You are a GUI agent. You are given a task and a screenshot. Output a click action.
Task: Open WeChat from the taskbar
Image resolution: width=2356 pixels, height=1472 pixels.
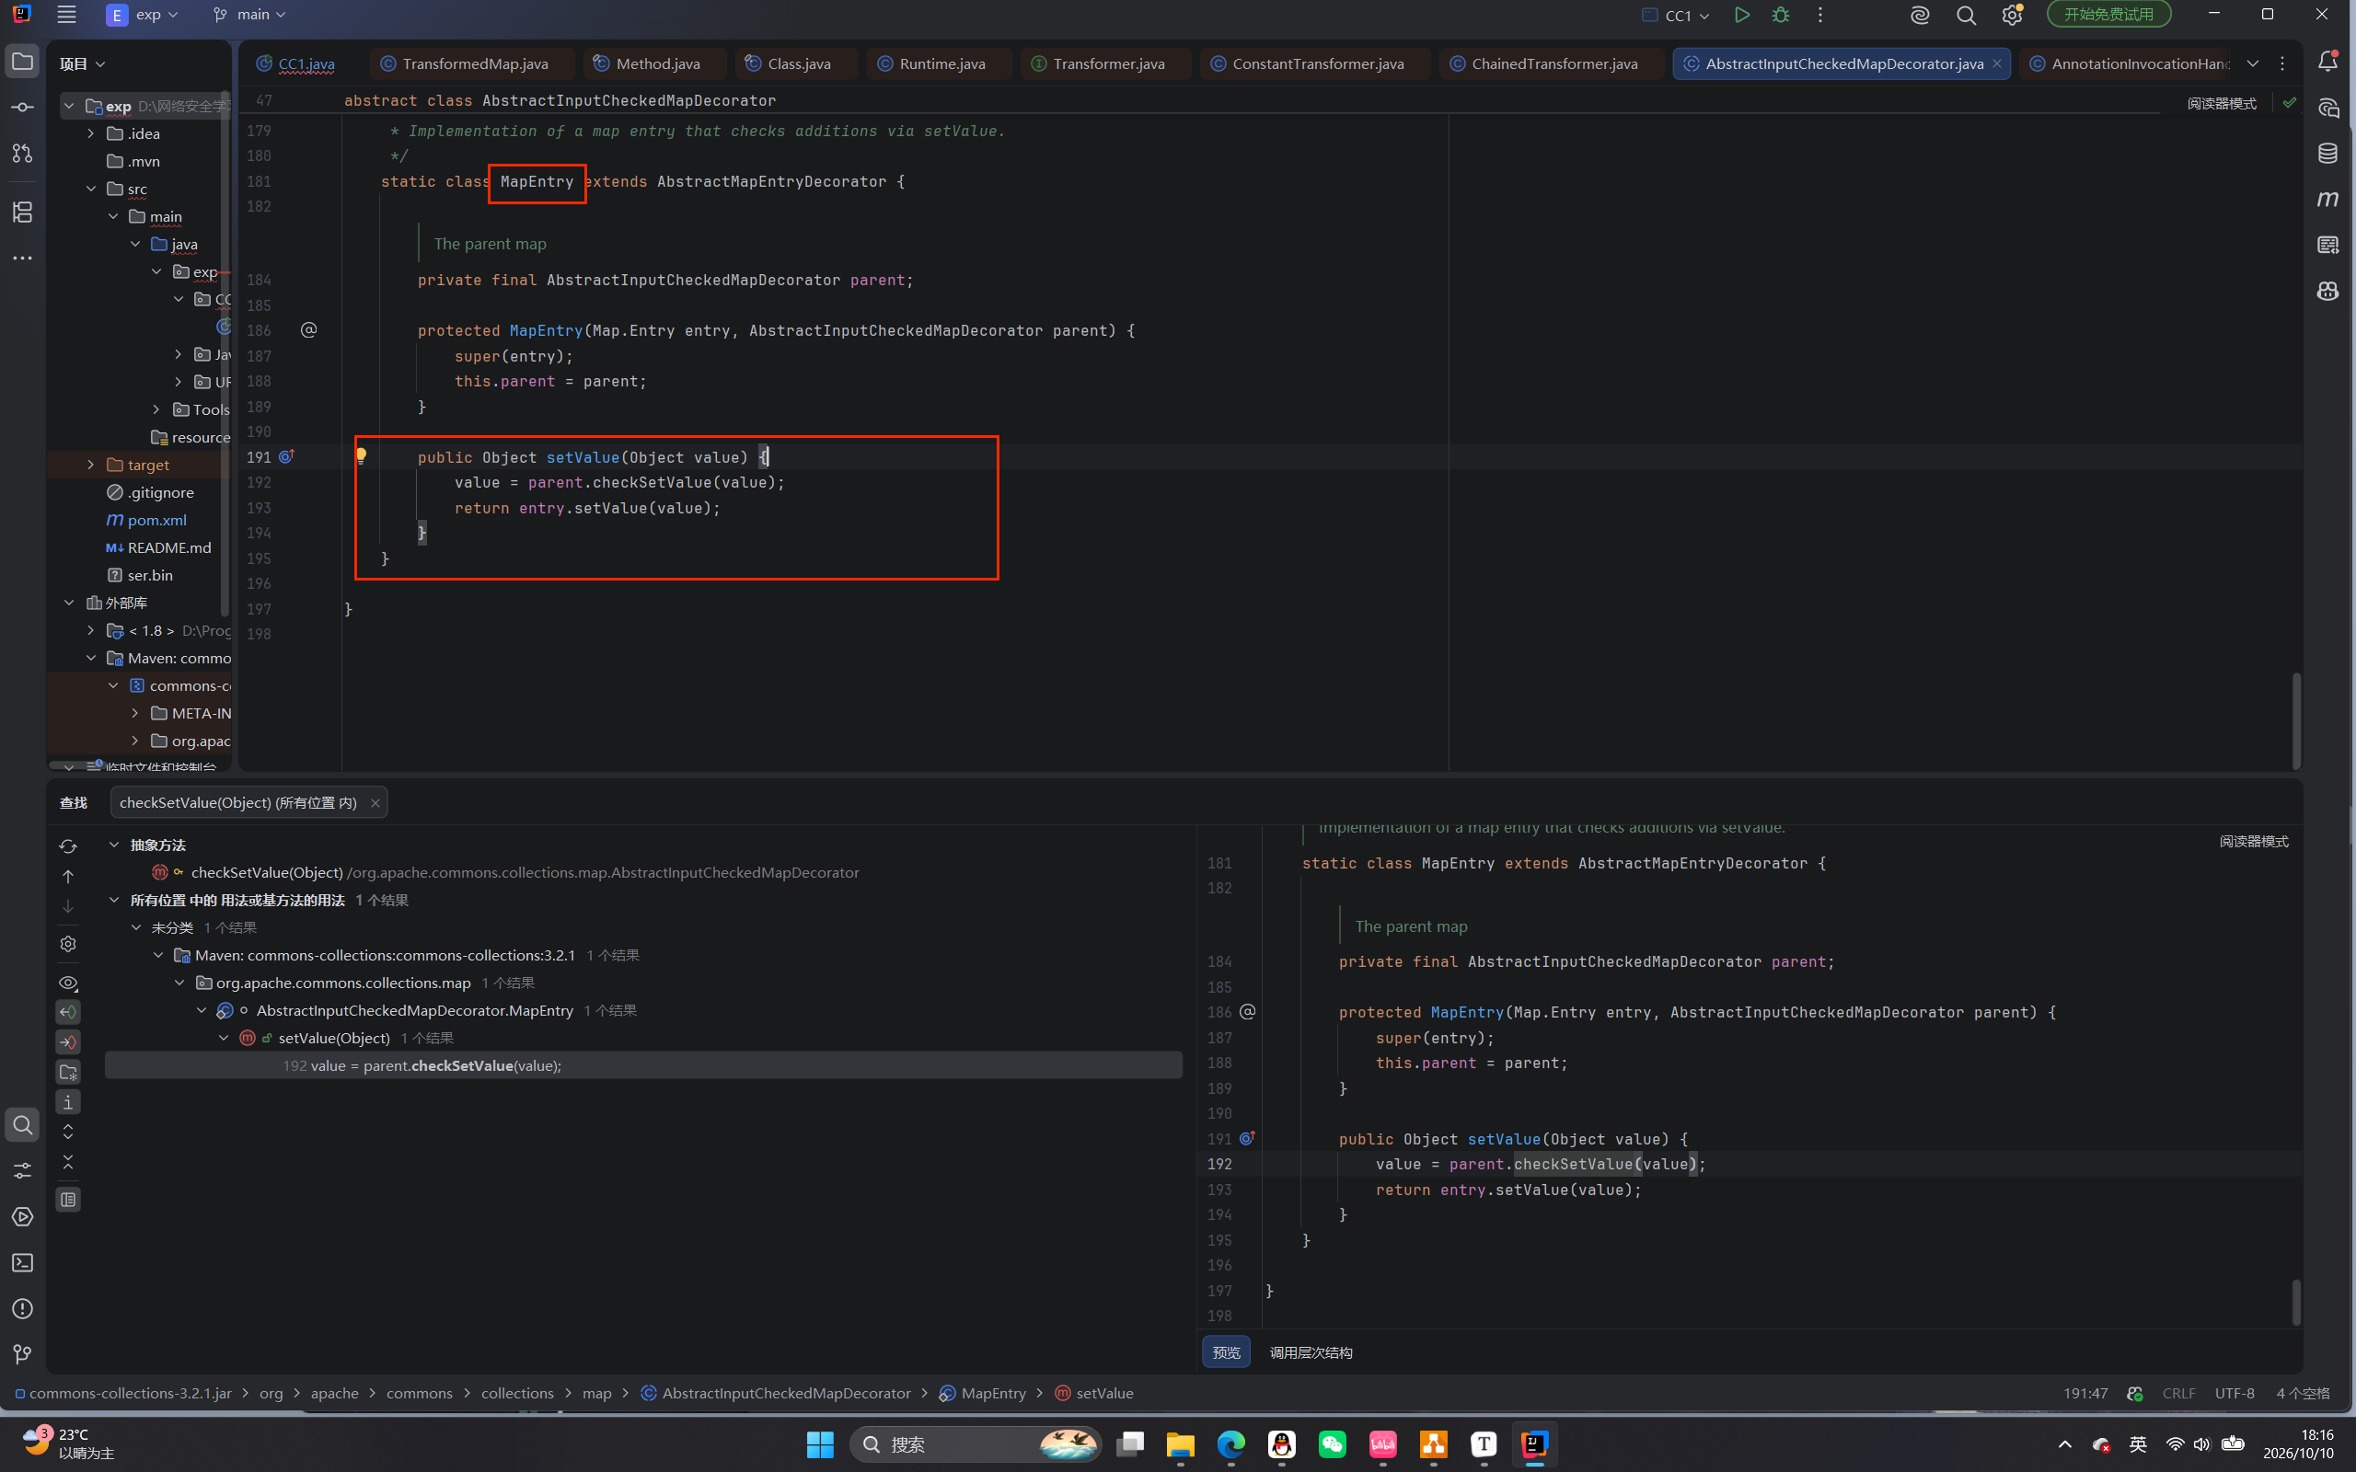point(1333,1443)
